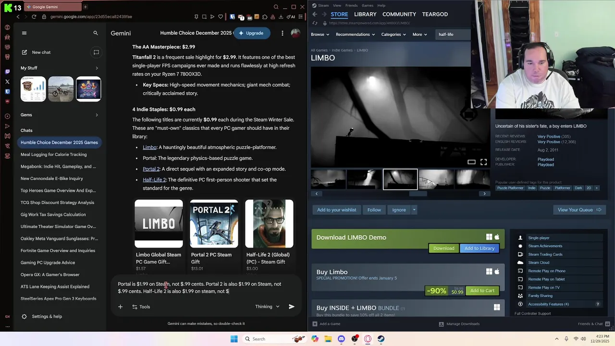Open the dropdown arrow next to Ignore
Image resolution: width=615 pixels, height=346 pixels.
(414, 210)
